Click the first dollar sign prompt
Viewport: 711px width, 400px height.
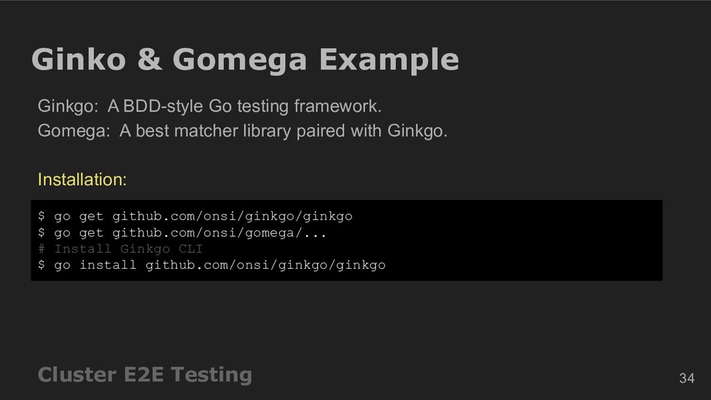tap(41, 216)
